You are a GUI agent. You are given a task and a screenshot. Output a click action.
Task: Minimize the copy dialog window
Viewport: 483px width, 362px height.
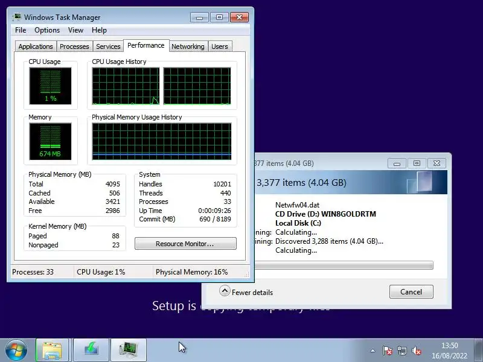click(x=397, y=163)
